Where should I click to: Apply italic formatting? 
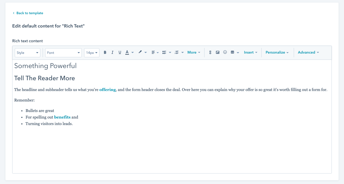[x=112, y=52]
